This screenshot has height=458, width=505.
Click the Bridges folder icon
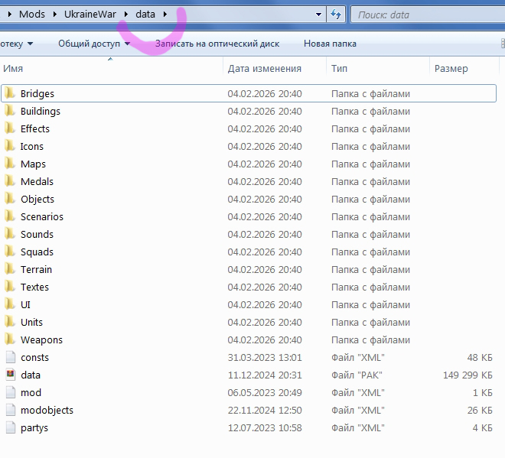click(10, 94)
